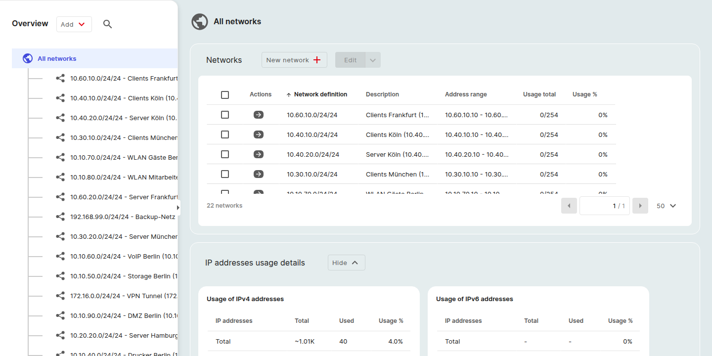Image resolution: width=712 pixels, height=356 pixels.
Task: Open action arrow for 10.30.10.0/24/24 table row
Action: pos(259,174)
